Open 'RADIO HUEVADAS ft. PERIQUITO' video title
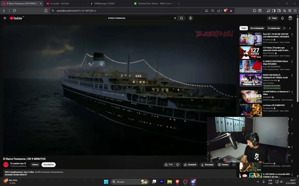The height and width of the screenshot is (186, 299). click(275, 76)
